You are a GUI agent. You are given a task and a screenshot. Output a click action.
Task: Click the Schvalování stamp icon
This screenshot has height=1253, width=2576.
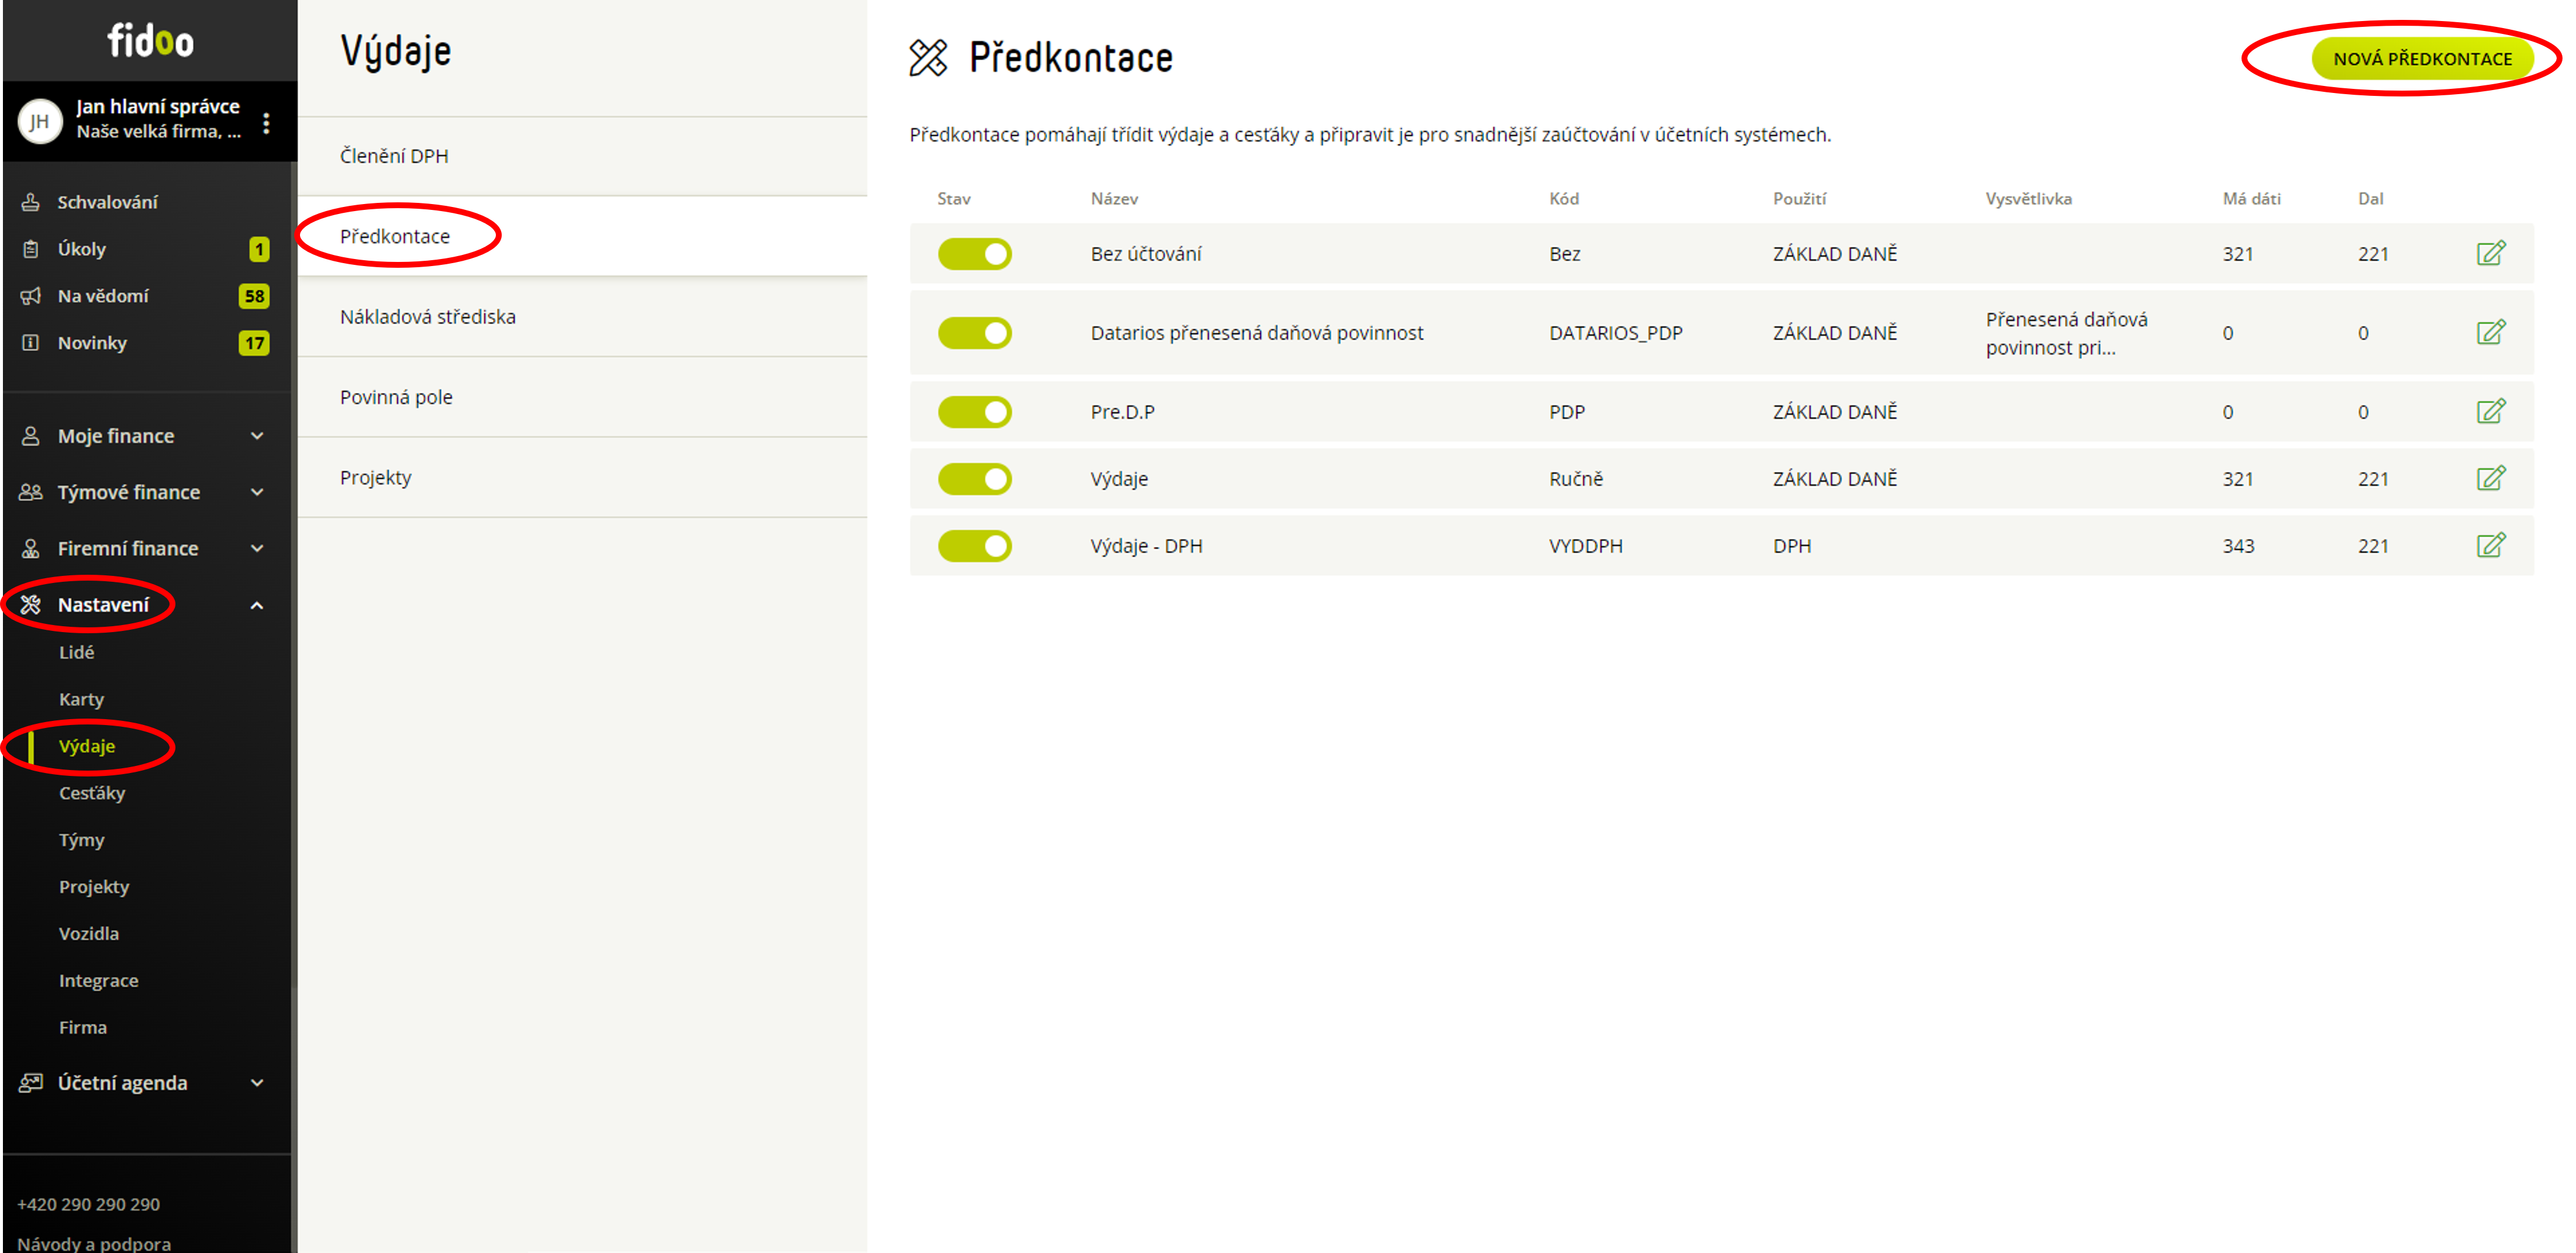pos(31,202)
